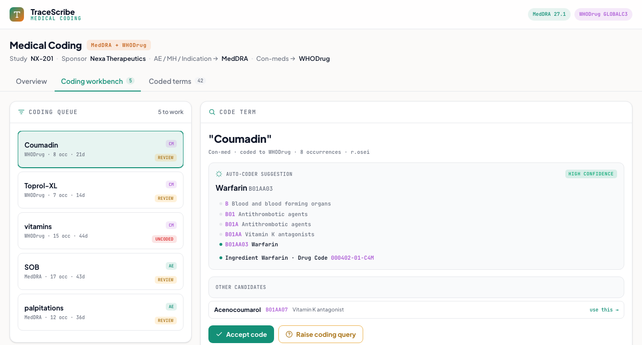Click the B01AA07 code for Acenocoumarol
Viewport: 642px width, 345px height.
(x=277, y=310)
